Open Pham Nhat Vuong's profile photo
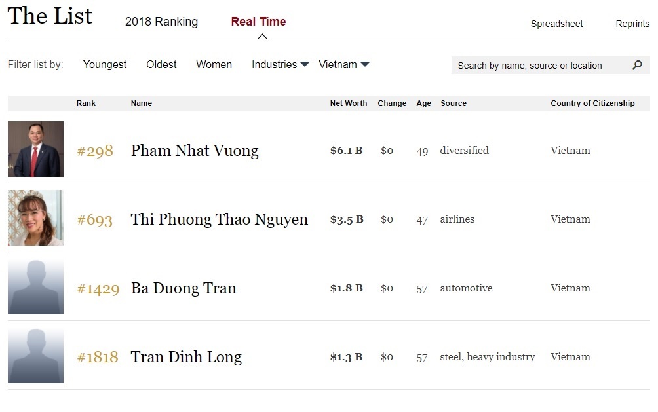Viewport: 658px width, 412px height. 35,149
